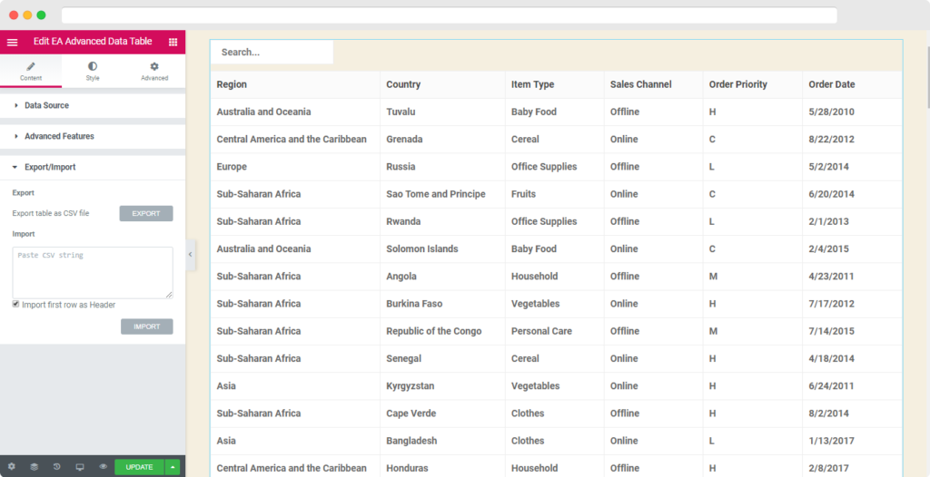
Task: Click the Tuvalu cell
Action: [x=442, y=112]
